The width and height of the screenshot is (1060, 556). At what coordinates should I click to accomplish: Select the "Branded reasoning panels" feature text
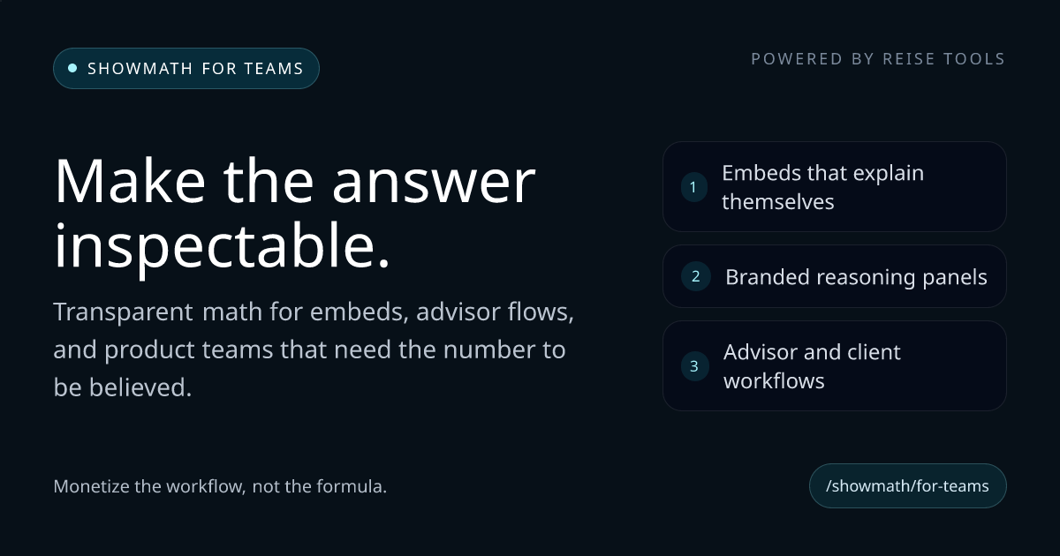[856, 277]
